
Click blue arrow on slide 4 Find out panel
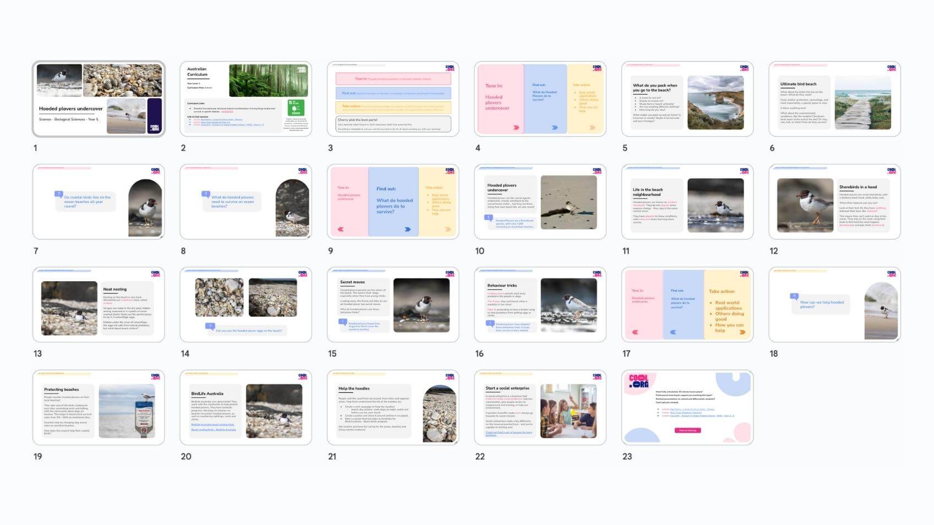[555, 127]
